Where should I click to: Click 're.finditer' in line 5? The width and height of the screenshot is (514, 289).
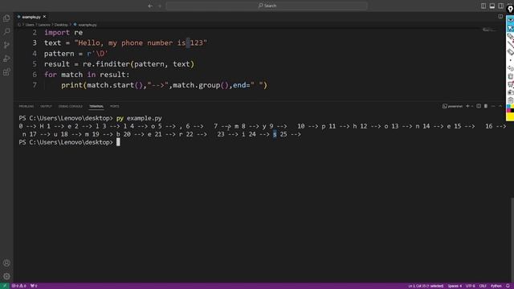(106, 64)
